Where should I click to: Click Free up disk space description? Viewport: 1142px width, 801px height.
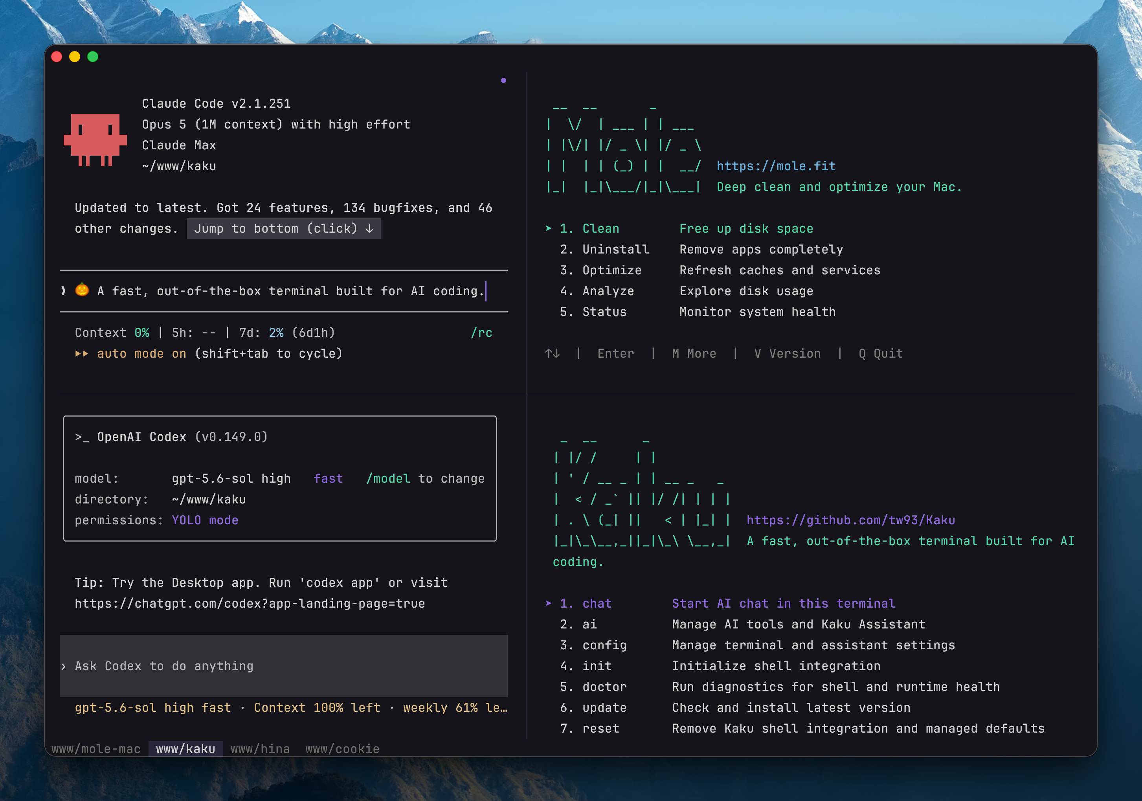pos(746,229)
